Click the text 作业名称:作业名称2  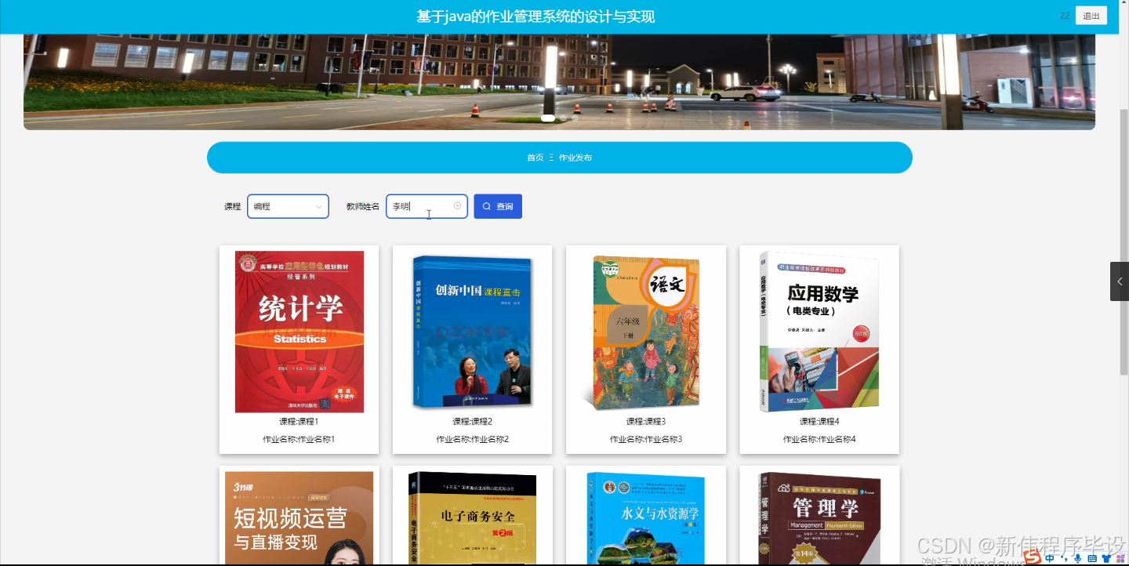[473, 440]
